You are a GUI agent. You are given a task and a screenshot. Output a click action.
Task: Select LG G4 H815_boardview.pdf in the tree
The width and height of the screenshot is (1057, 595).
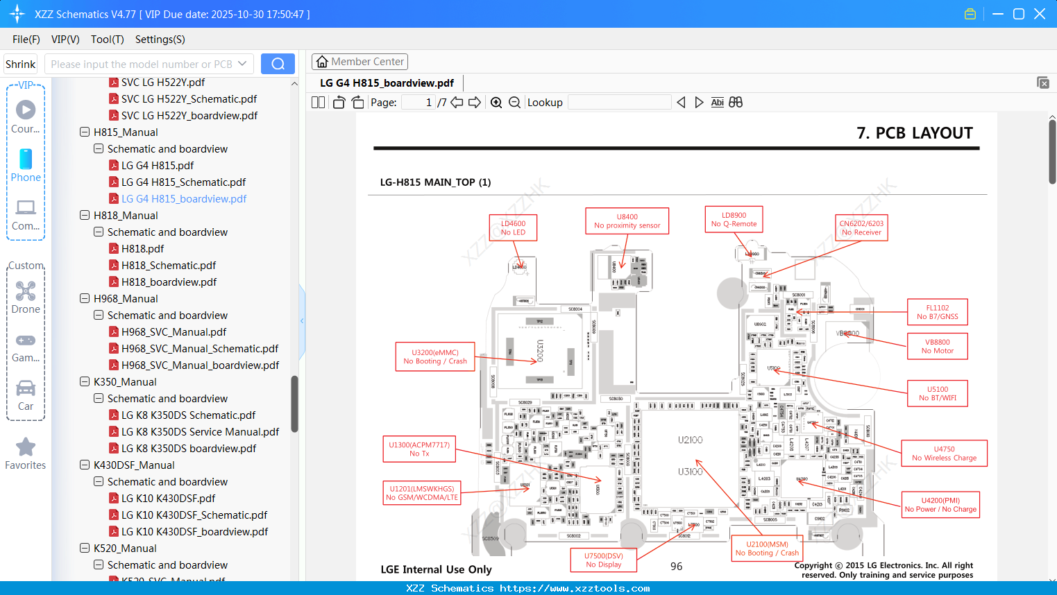178,198
